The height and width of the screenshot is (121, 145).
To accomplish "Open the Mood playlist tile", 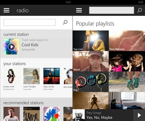I will coord(91,61).
